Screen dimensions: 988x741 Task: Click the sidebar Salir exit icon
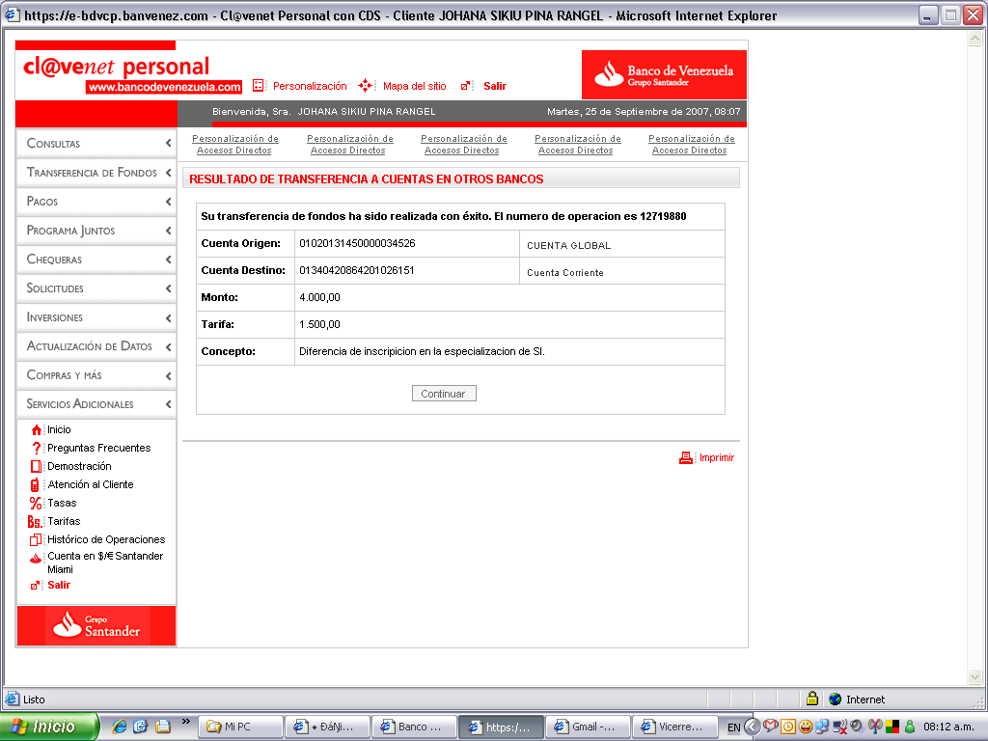pos(36,586)
